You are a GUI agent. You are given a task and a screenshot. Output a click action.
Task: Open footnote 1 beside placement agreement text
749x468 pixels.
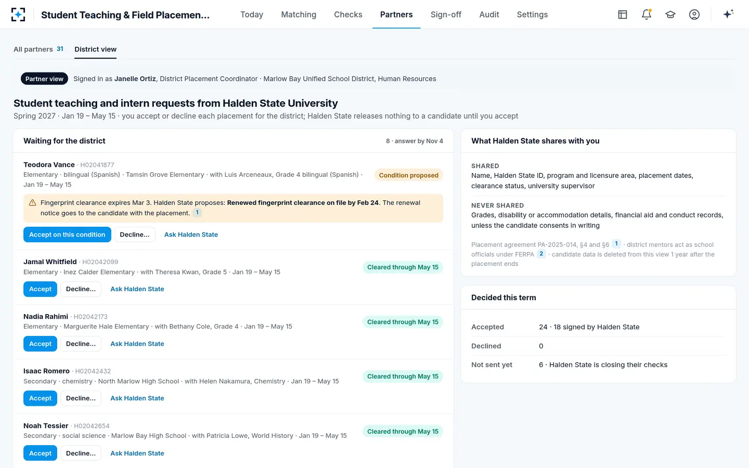pyautogui.click(x=616, y=244)
